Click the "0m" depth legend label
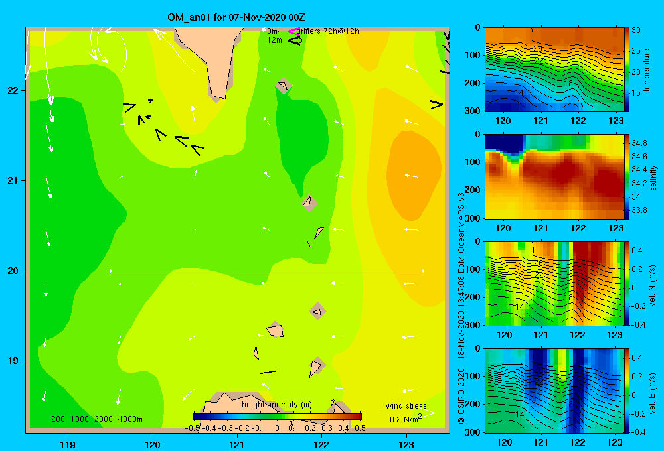The height and width of the screenshot is (451, 664). 273,31
